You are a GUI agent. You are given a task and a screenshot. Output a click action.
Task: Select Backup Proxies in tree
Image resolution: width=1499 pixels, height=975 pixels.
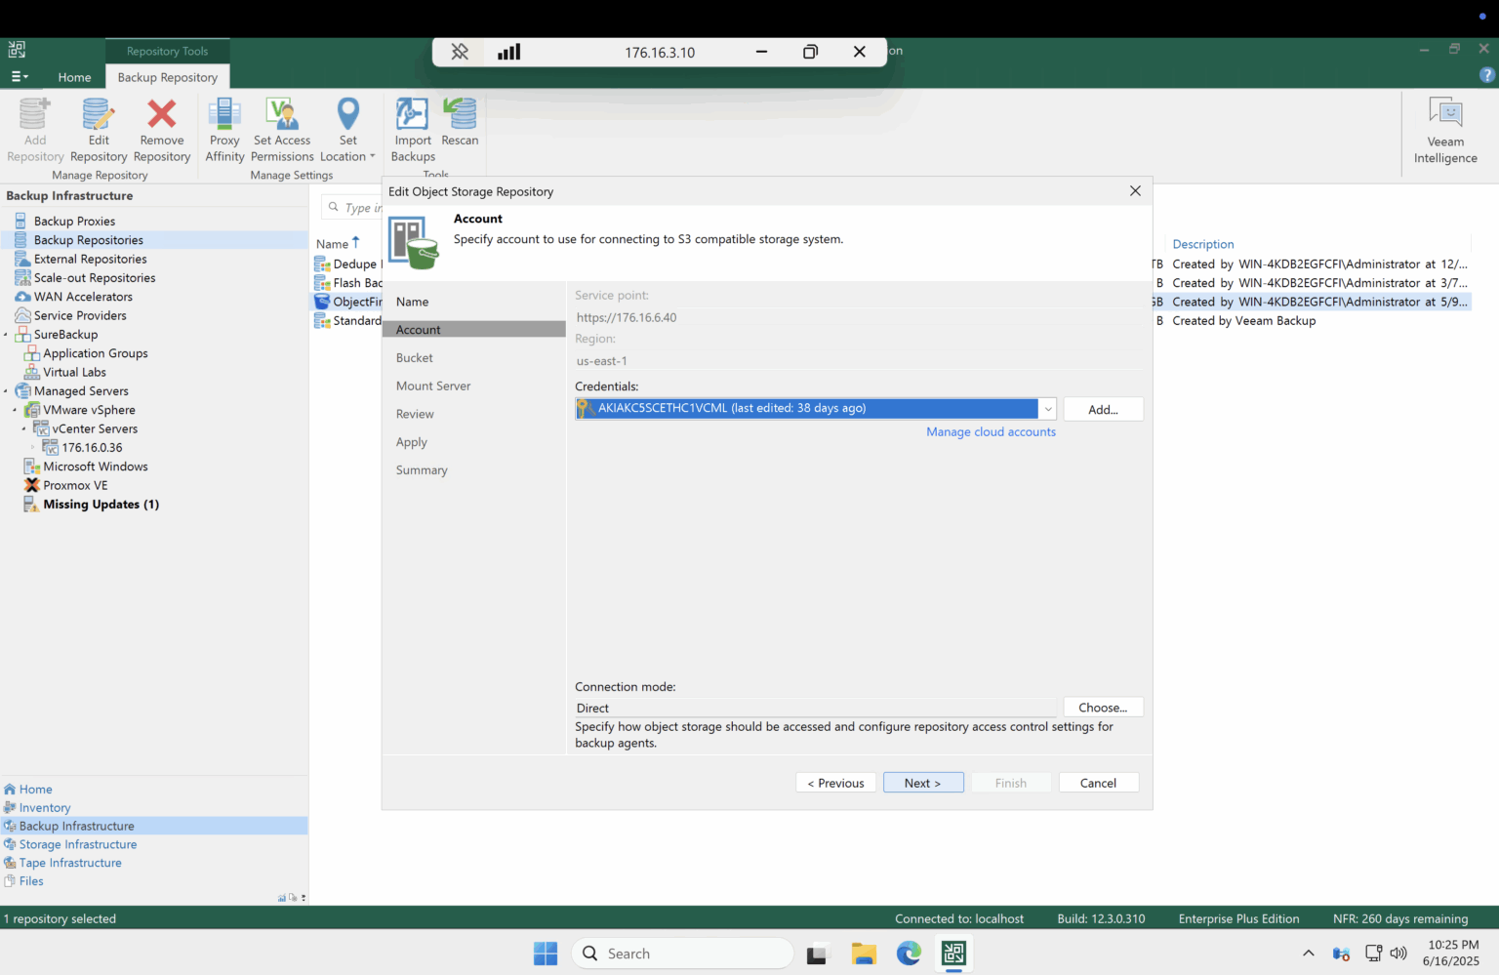tap(74, 222)
